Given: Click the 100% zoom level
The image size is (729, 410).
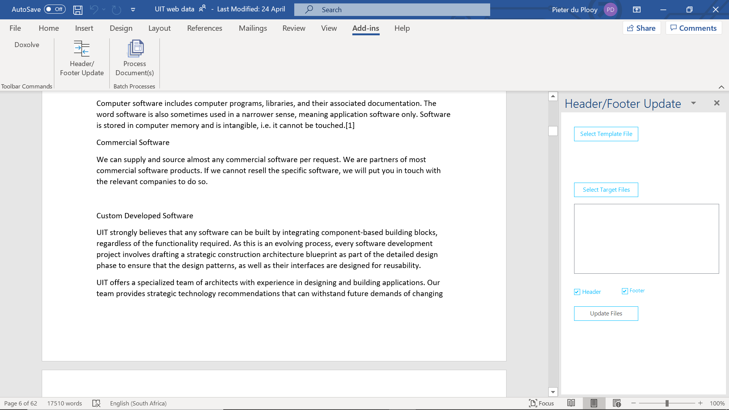Looking at the screenshot, I should 717,404.
